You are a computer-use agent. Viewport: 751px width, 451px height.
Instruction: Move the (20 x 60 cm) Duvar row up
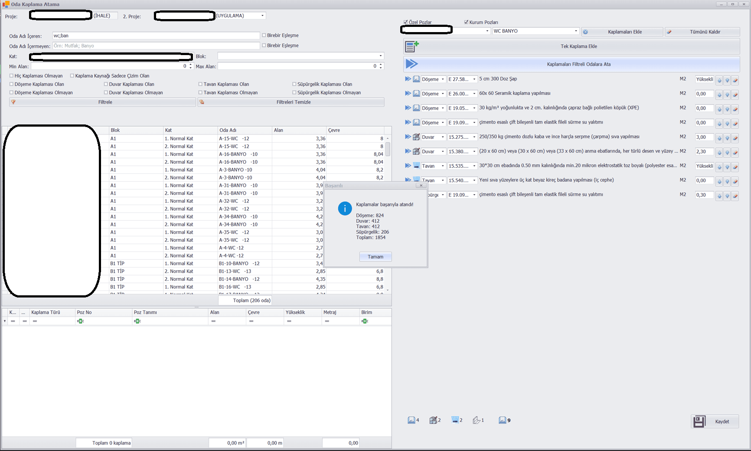(x=719, y=152)
